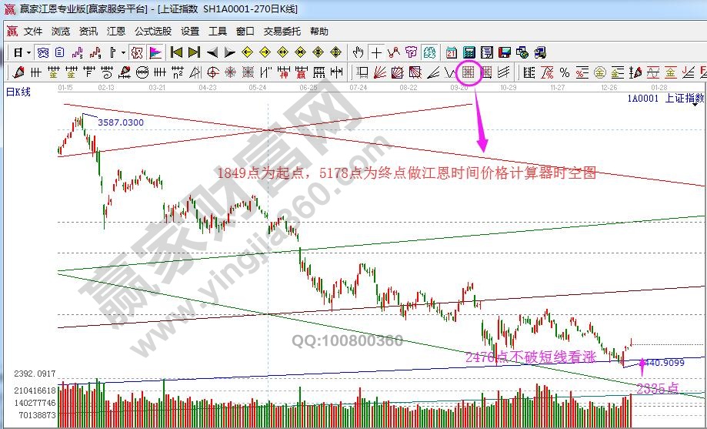
Task: Open dropdown arrow beside the bar-chart-style icon
Action: pyautogui.click(x=122, y=53)
